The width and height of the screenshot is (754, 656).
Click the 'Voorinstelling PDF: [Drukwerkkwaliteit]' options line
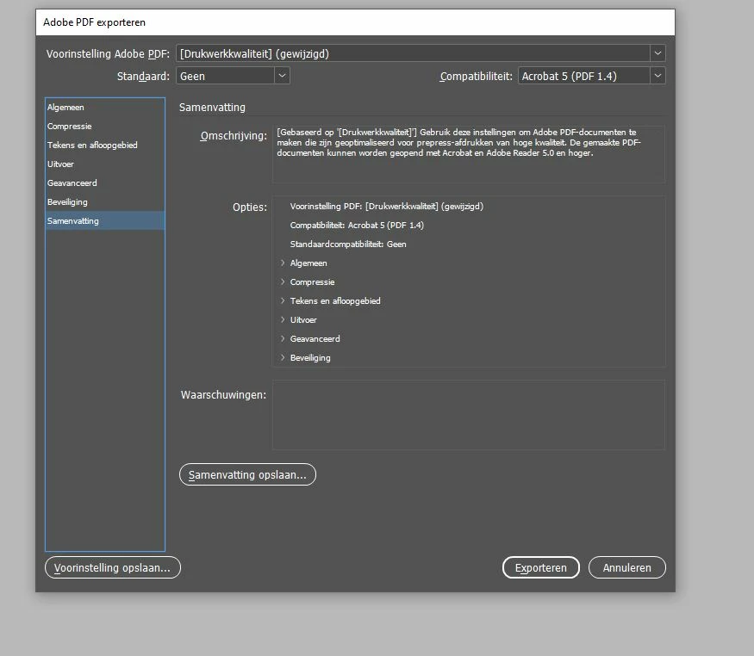click(x=387, y=206)
